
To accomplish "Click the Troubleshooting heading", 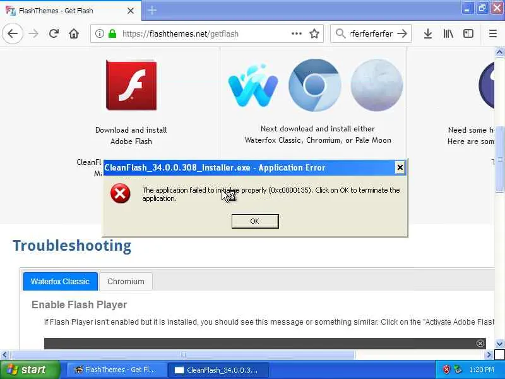I will tap(72, 246).
